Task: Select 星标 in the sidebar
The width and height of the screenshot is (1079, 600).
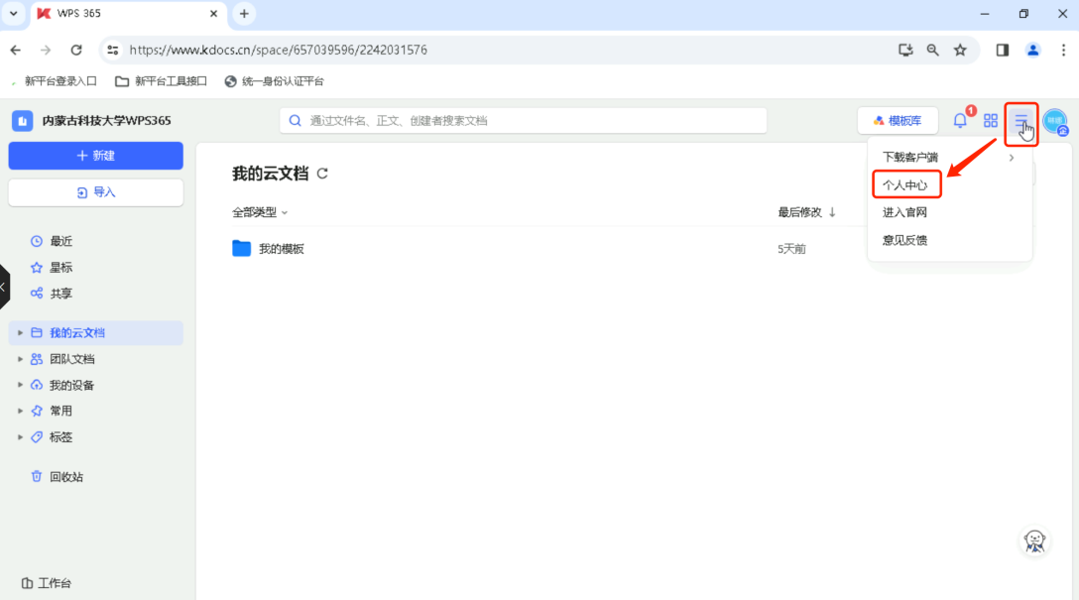Action: pos(59,267)
